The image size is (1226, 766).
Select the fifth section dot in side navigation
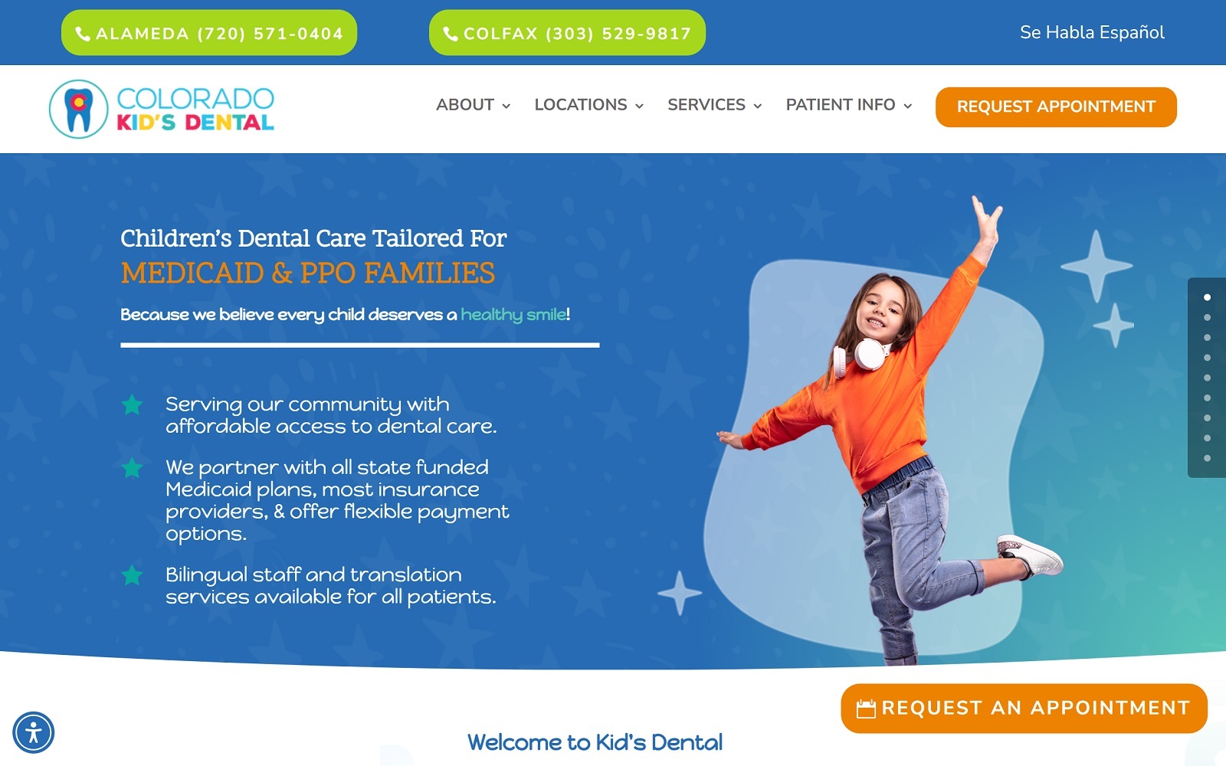(1207, 378)
